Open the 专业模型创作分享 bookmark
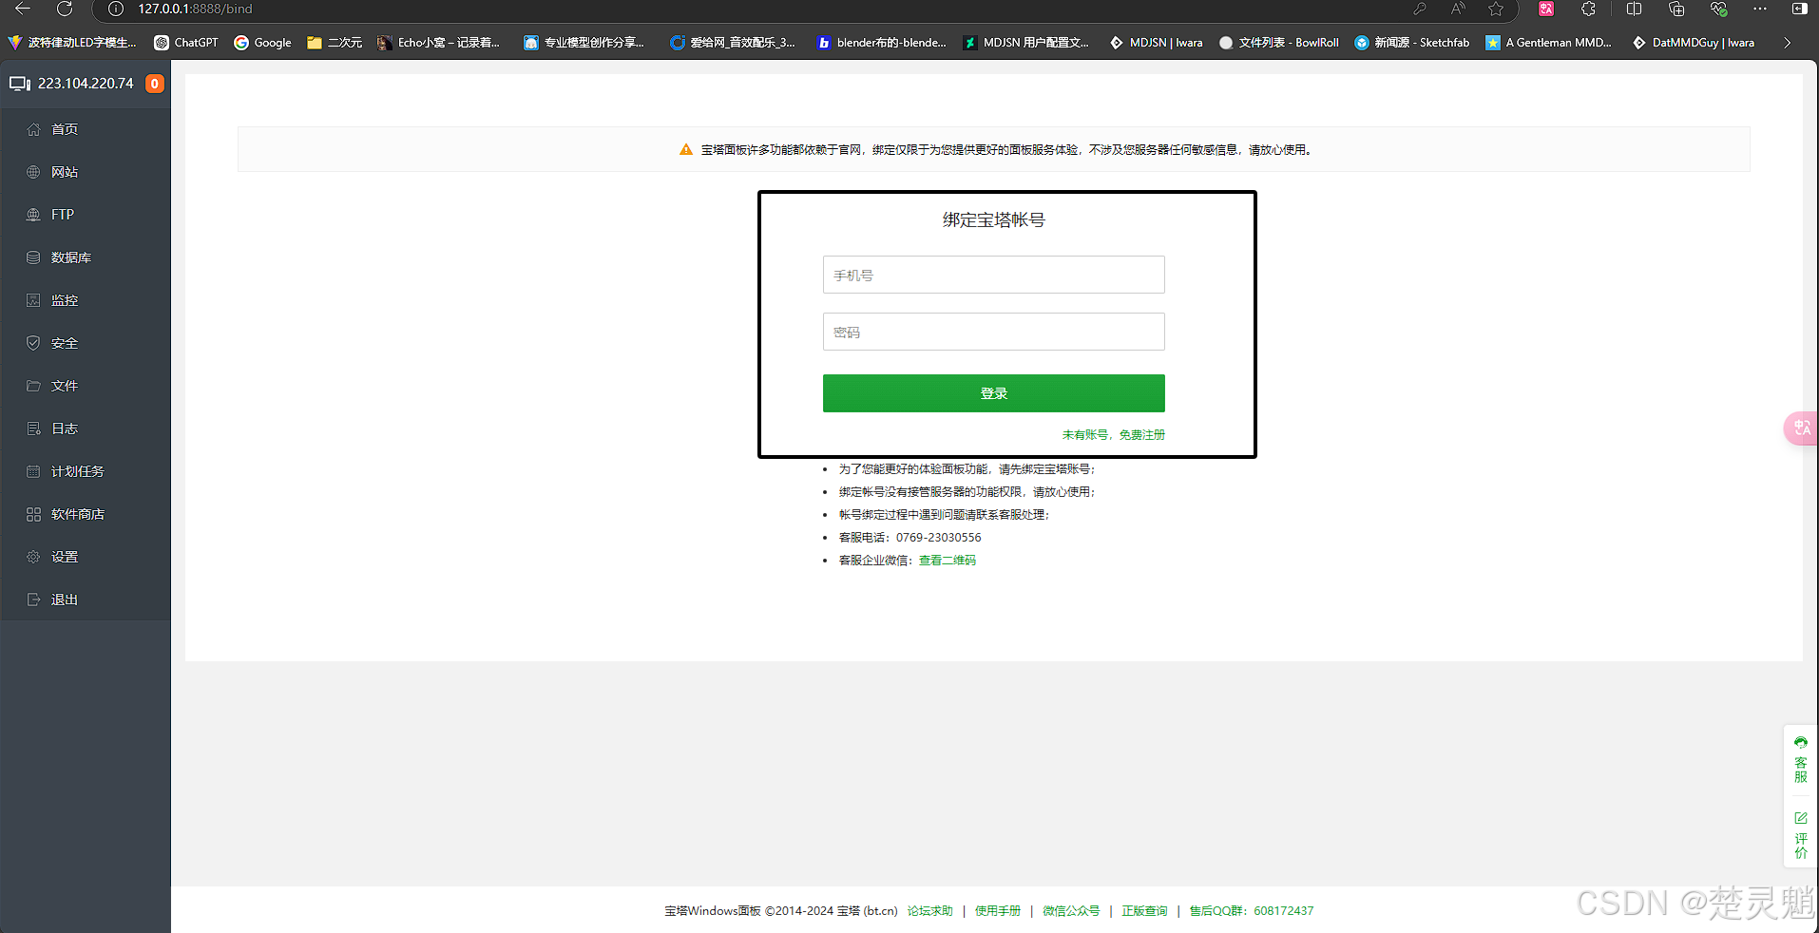This screenshot has height=933, width=1819. (584, 43)
